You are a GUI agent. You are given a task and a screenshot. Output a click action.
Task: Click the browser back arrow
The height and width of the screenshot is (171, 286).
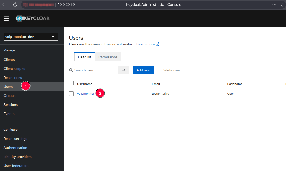coord(4,5)
